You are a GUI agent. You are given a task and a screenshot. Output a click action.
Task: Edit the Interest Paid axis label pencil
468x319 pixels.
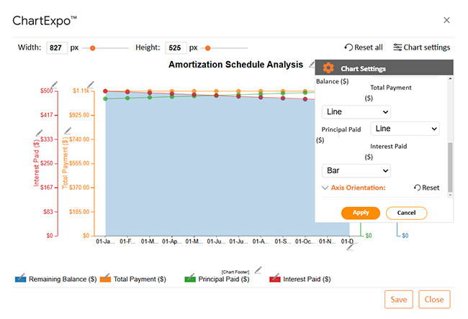tap(38, 134)
